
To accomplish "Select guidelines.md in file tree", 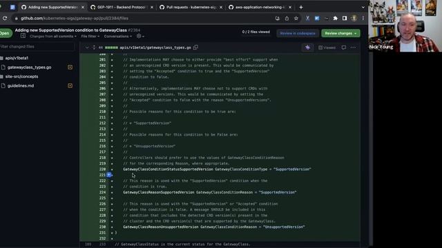I will pos(21,85).
